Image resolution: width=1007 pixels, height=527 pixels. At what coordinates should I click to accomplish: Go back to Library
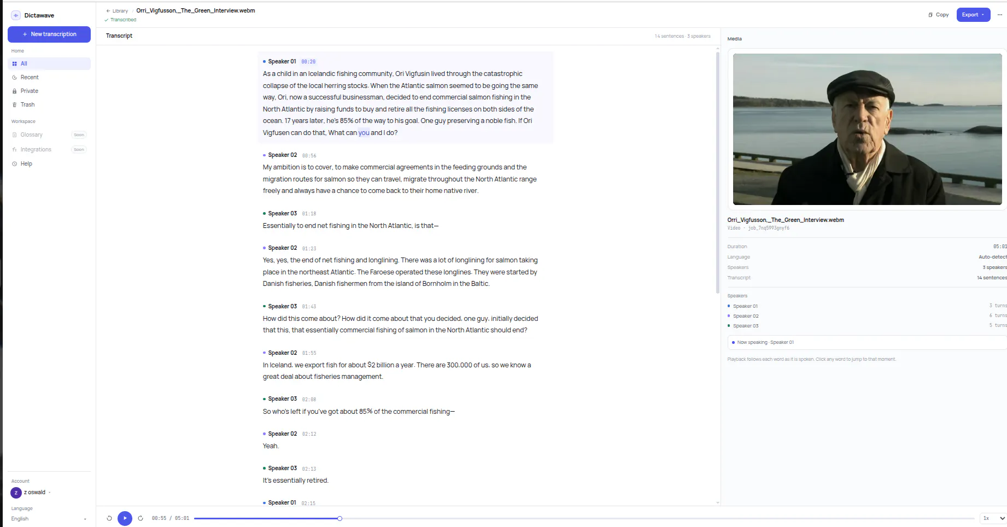point(117,11)
